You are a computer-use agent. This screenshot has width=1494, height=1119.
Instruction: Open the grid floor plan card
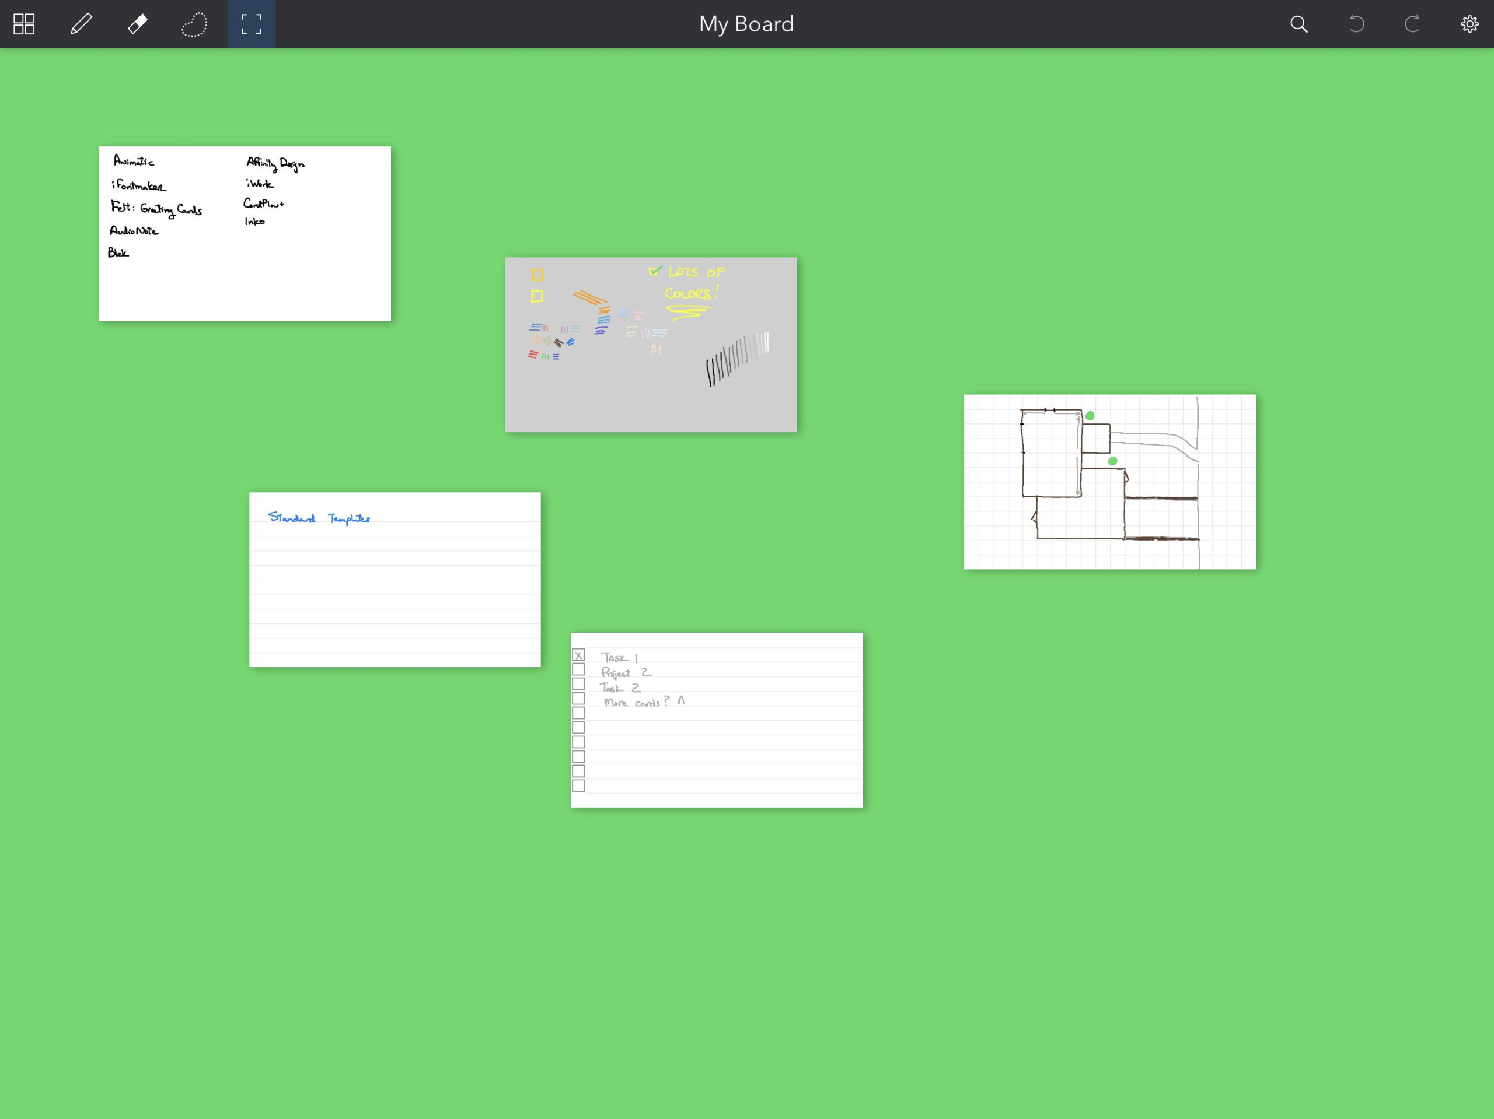pos(1109,482)
